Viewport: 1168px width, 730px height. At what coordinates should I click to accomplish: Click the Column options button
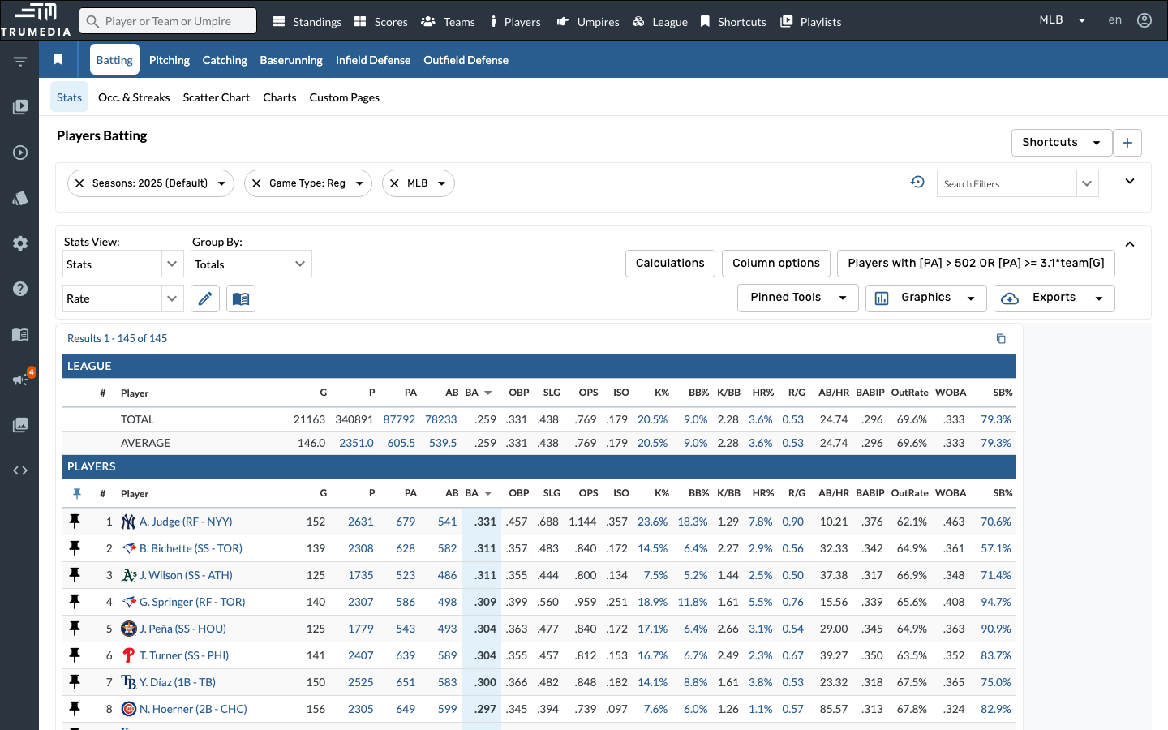click(x=776, y=264)
